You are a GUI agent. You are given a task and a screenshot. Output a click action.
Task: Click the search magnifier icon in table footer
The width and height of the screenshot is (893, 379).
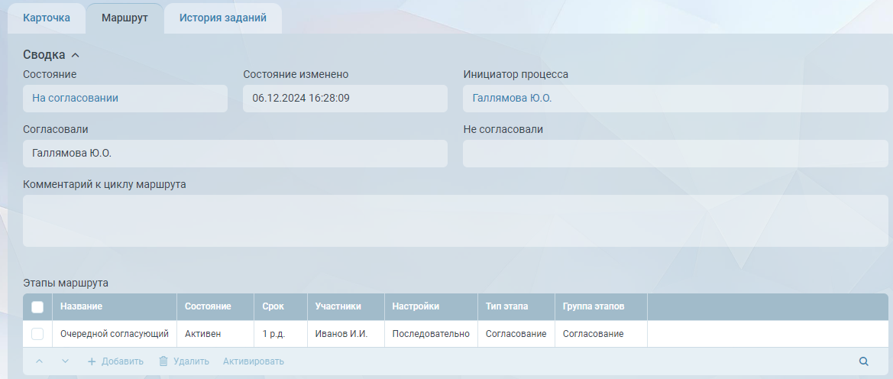click(x=864, y=361)
